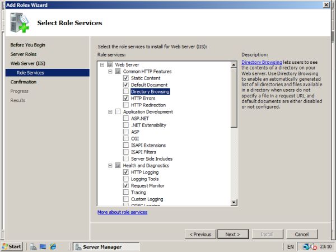Select the HTTP Redirection tree label
Screen dimensions: 336x252
tap(148, 105)
